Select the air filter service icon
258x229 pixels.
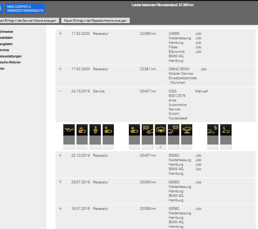coord(82,130)
